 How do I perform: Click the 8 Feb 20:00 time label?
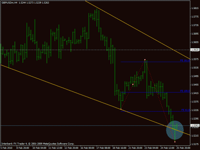pyautogui.click(x=23, y=148)
